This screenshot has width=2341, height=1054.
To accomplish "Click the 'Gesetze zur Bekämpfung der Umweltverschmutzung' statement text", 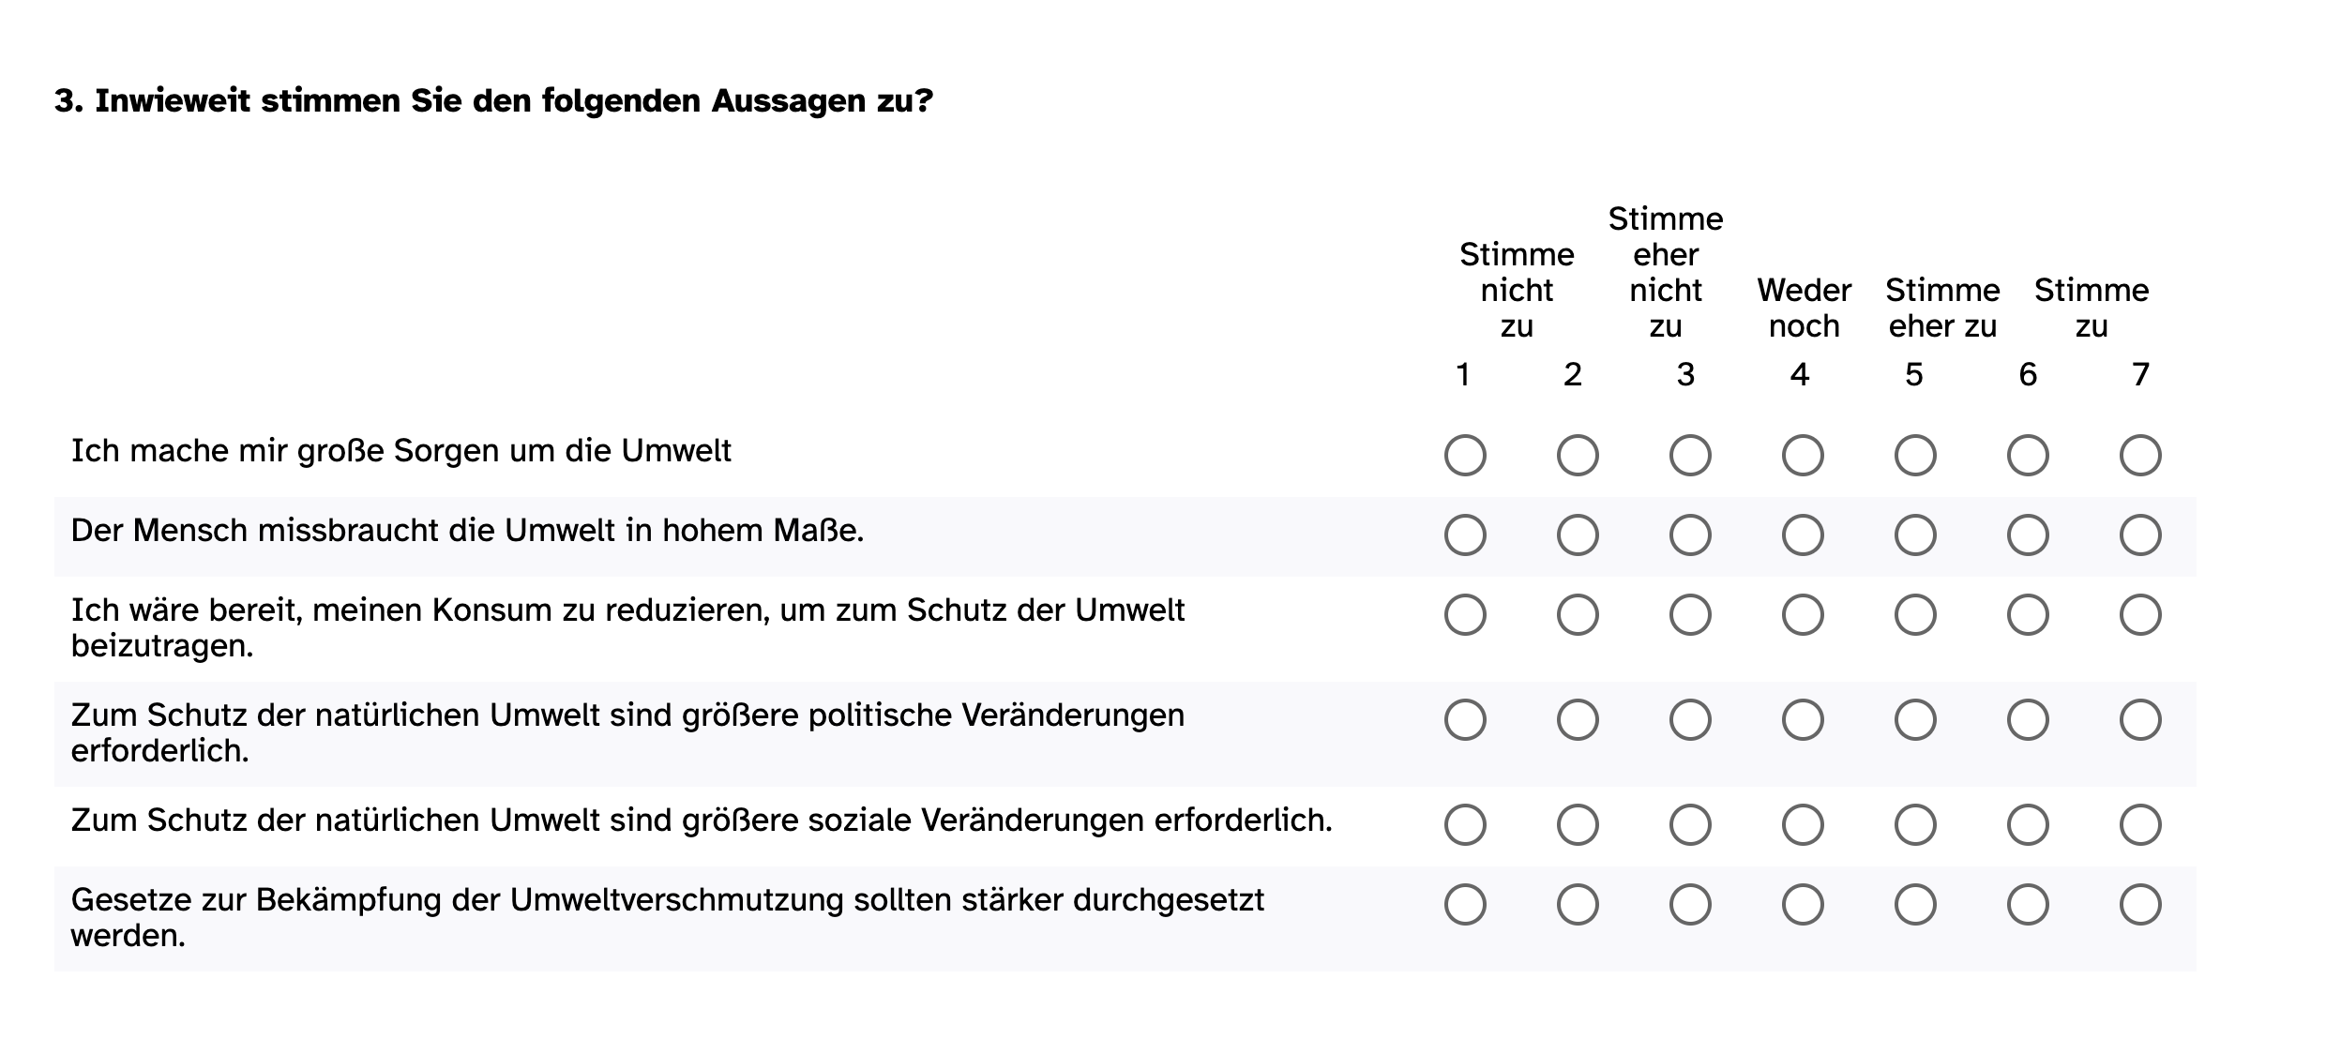I will click(668, 918).
